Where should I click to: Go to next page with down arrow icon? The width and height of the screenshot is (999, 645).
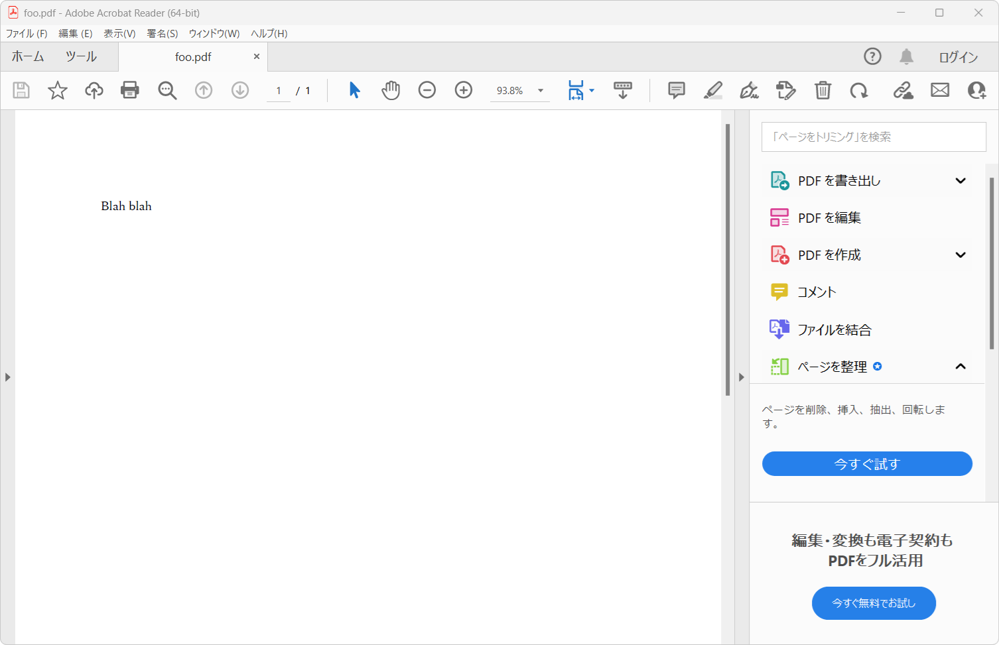(240, 90)
